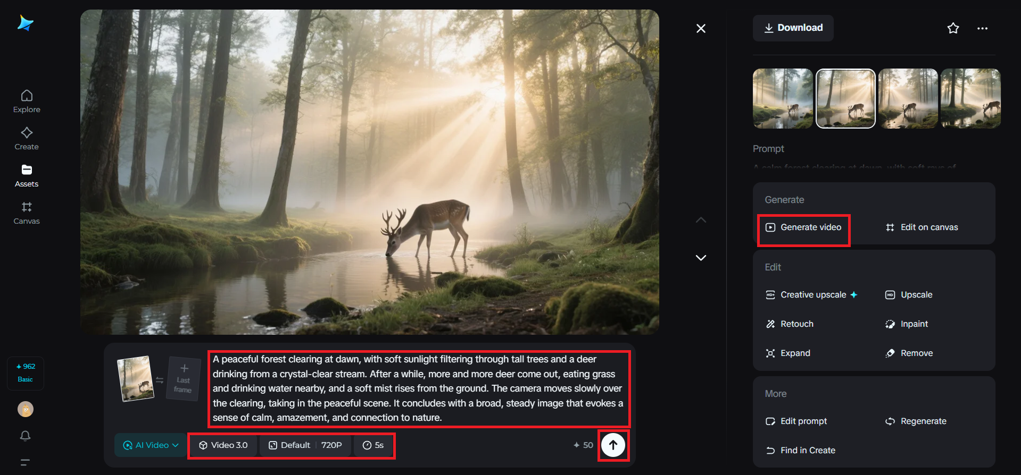Close the image preview with X
This screenshot has width=1021, height=475.
click(701, 28)
